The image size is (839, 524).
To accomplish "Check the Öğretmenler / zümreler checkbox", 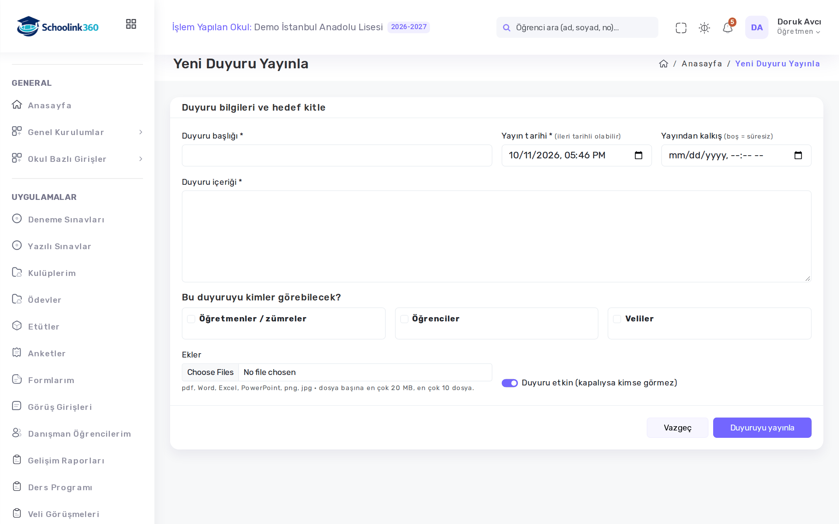I will coord(191,319).
